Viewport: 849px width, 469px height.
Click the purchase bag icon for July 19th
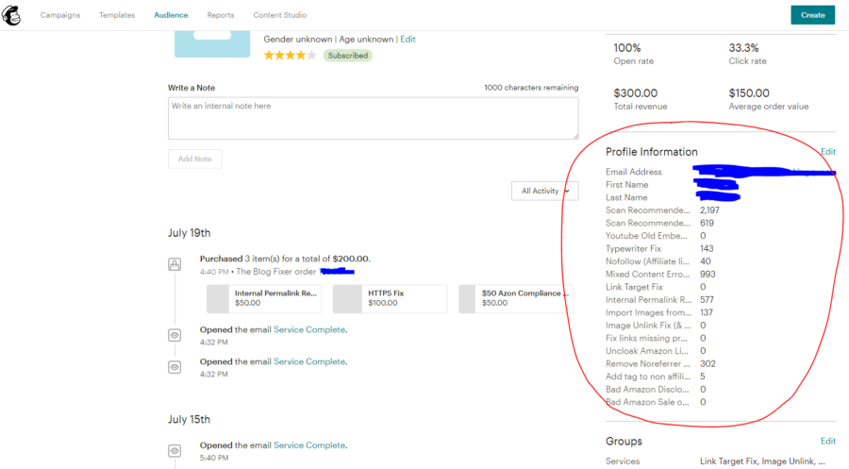[x=175, y=264]
